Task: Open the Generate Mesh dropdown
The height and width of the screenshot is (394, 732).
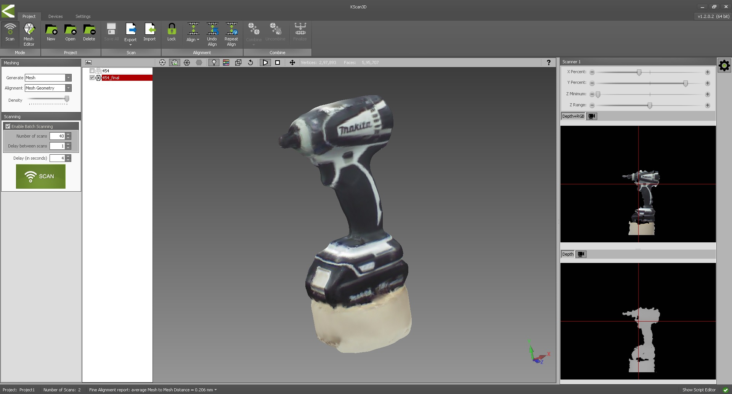Action: pyautogui.click(x=68, y=78)
